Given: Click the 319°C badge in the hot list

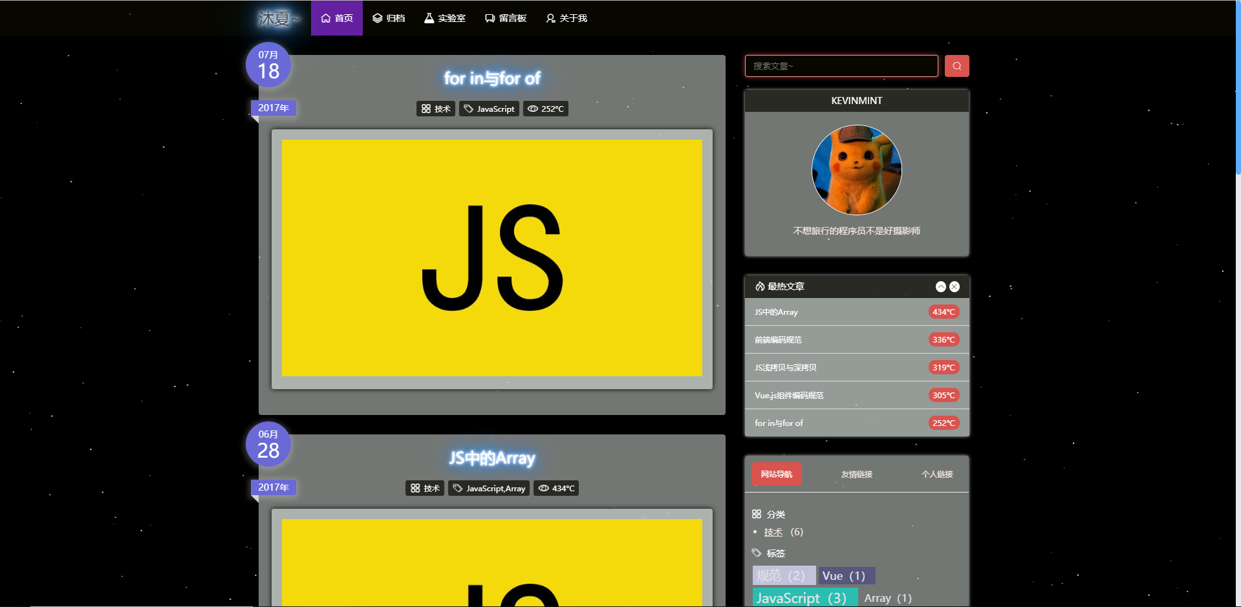Looking at the screenshot, I should (x=944, y=367).
